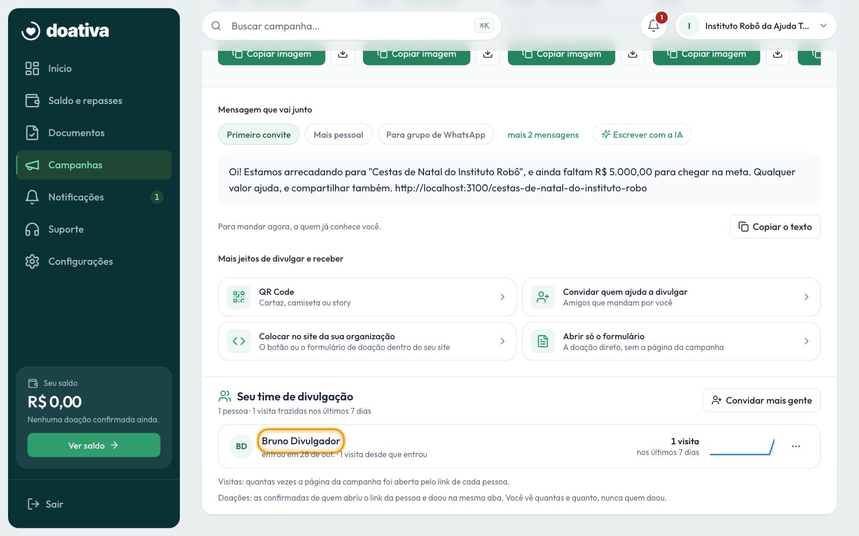Click 'Convidar mais gente' button
859x536 pixels.
tap(761, 400)
